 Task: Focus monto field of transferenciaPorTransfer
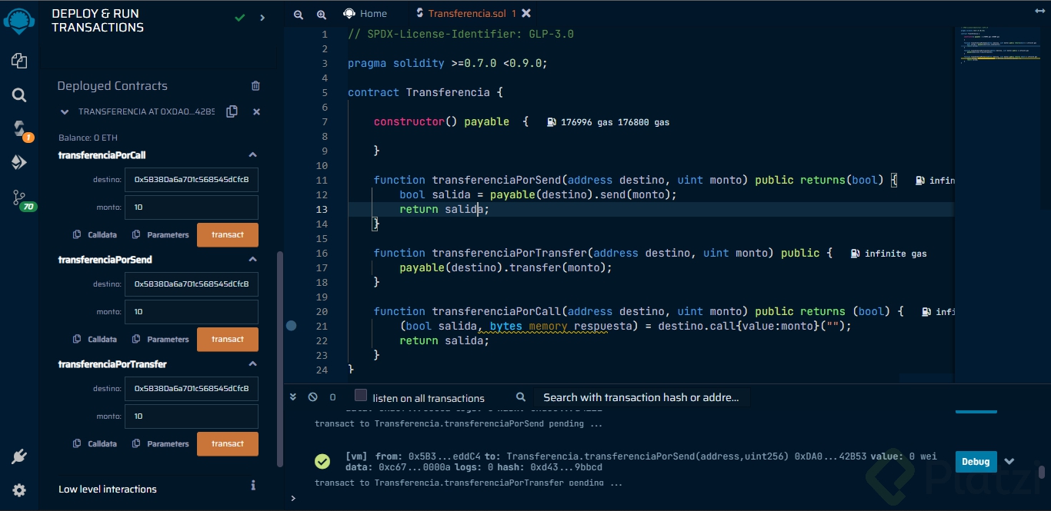click(x=192, y=416)
